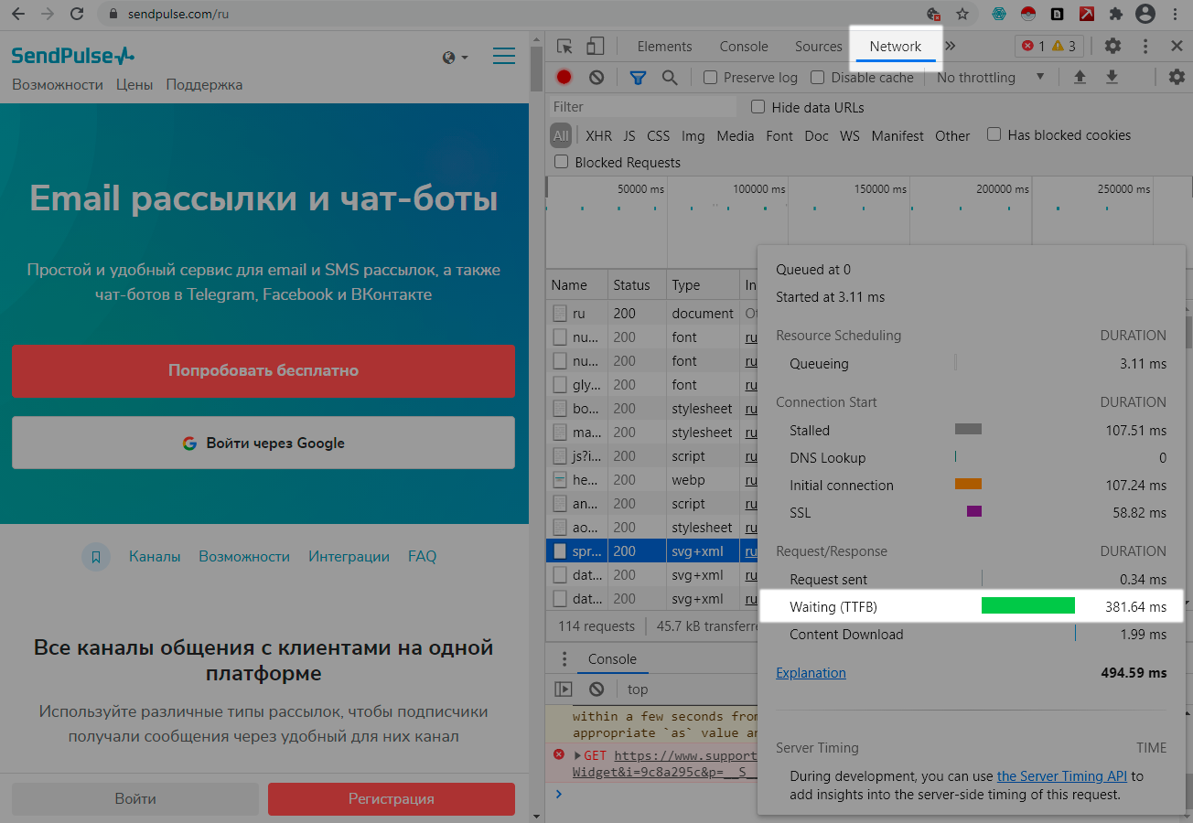Switch to the Sources tab
Viewport: 1193px width, 823px height.
[x=818, y=46]
